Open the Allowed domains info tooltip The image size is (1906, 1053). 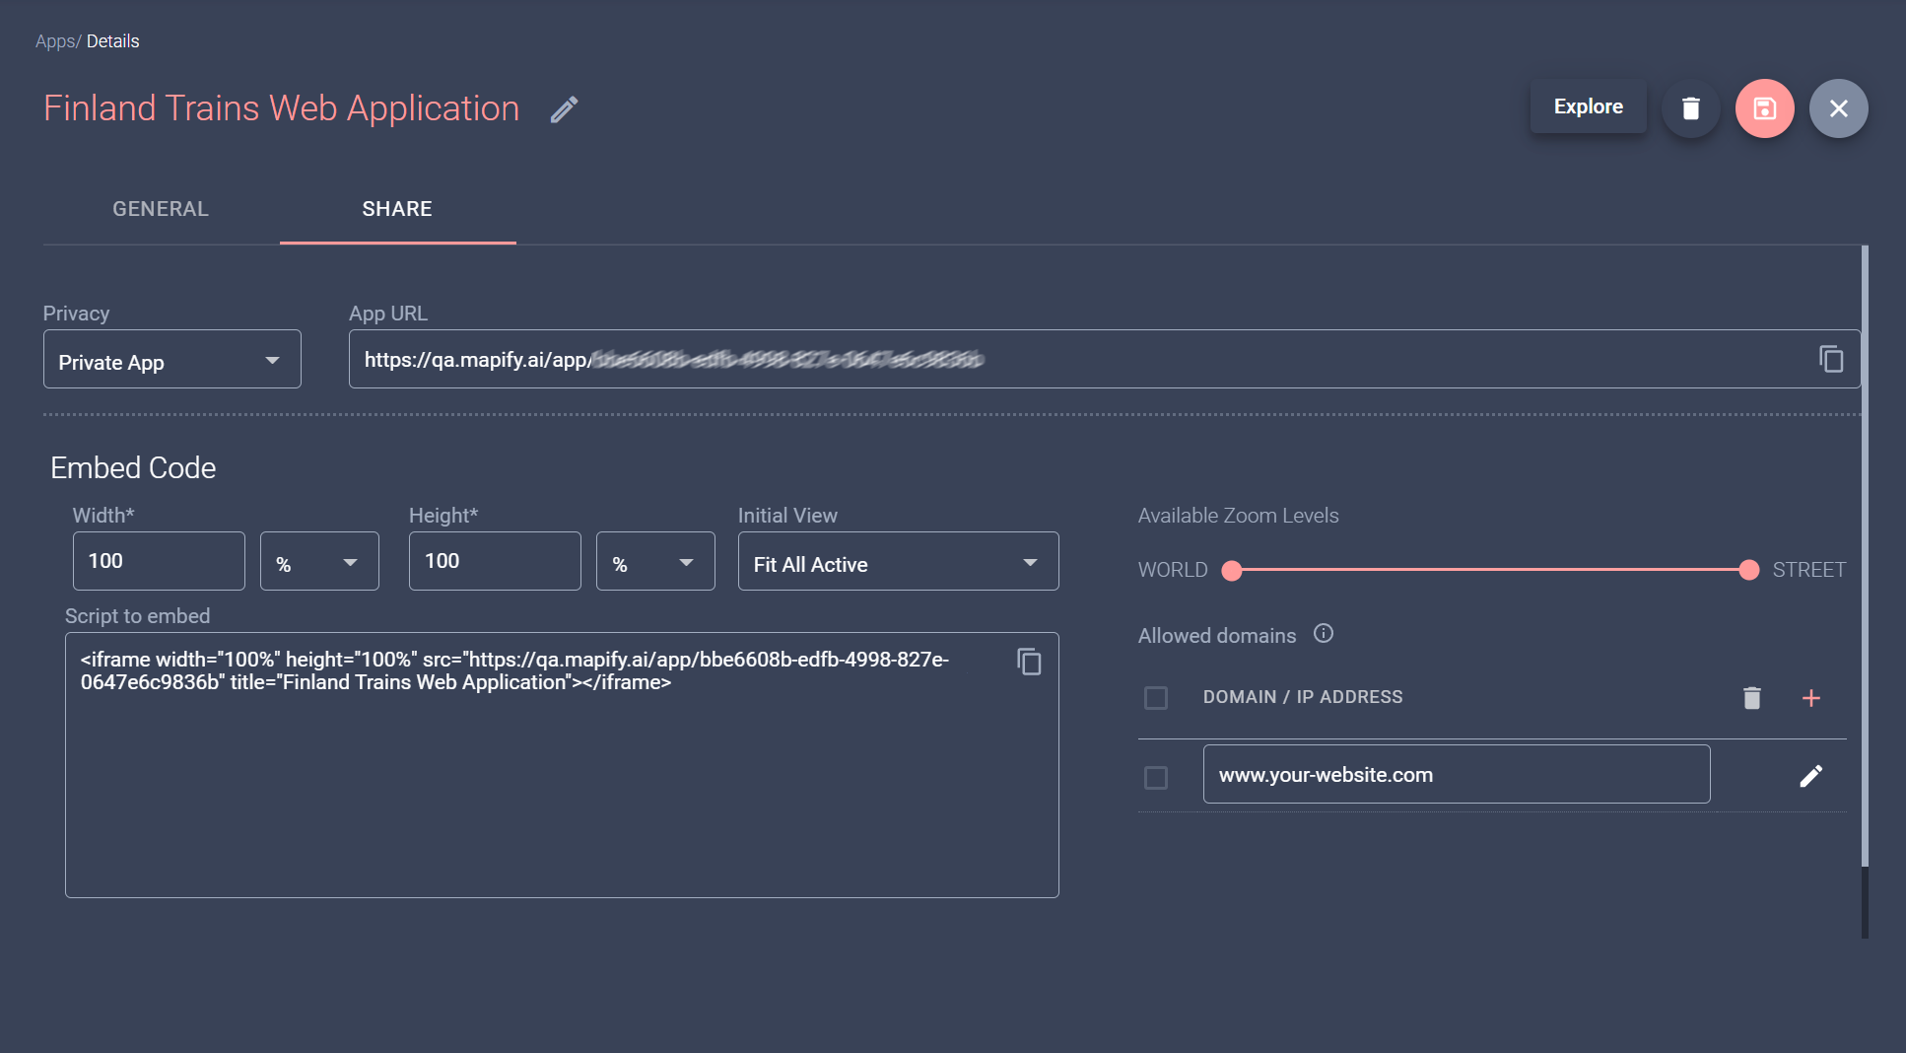(1326, 634)
